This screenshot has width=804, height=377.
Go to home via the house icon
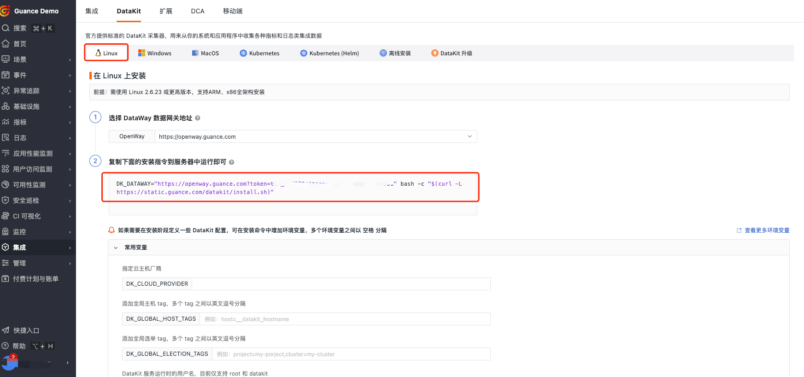[6, 44]
